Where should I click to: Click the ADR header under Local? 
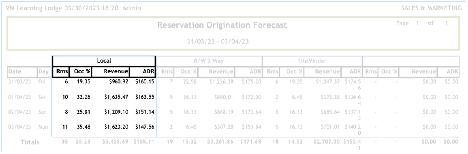(x=143, y=71)
